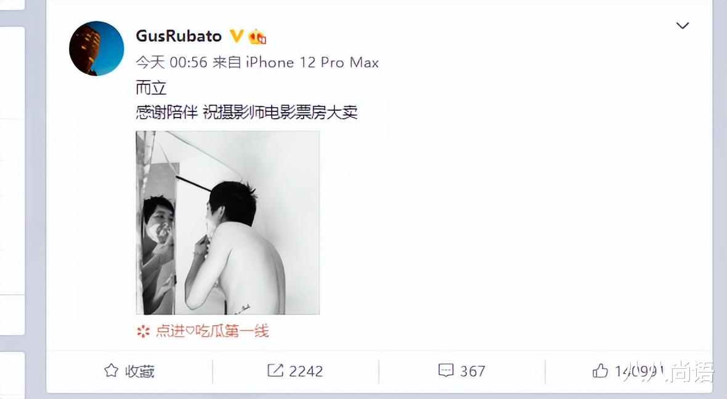
Task: Click the star favorite icon
Action: pyautogui.click(x=111, y=370)
